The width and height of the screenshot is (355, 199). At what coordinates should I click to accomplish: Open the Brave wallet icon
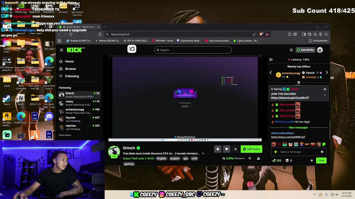coord(310,34)
